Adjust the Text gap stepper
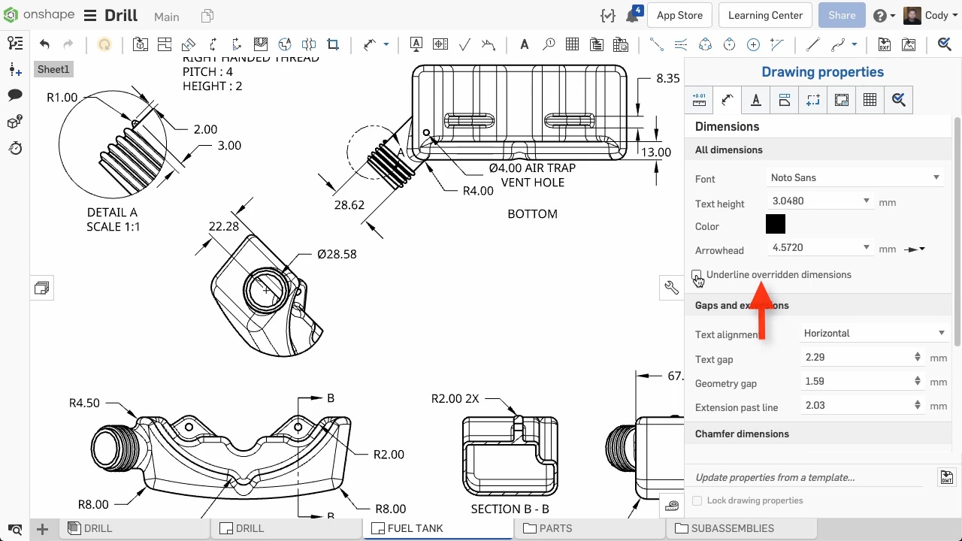The width and height of the screenshot is (962, 541). click(917, 358)
